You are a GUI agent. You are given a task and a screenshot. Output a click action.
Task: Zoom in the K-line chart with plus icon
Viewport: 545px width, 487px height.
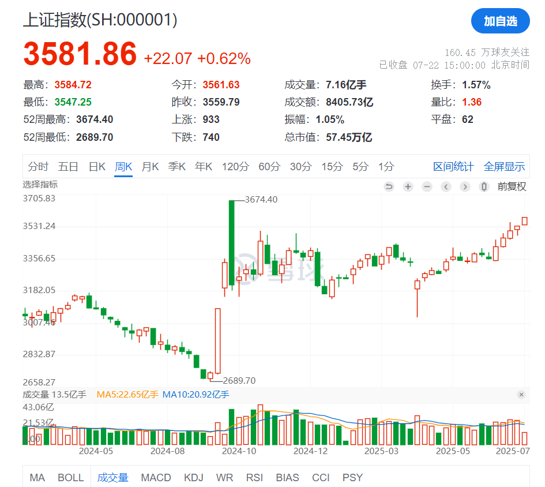click(408, 187)
